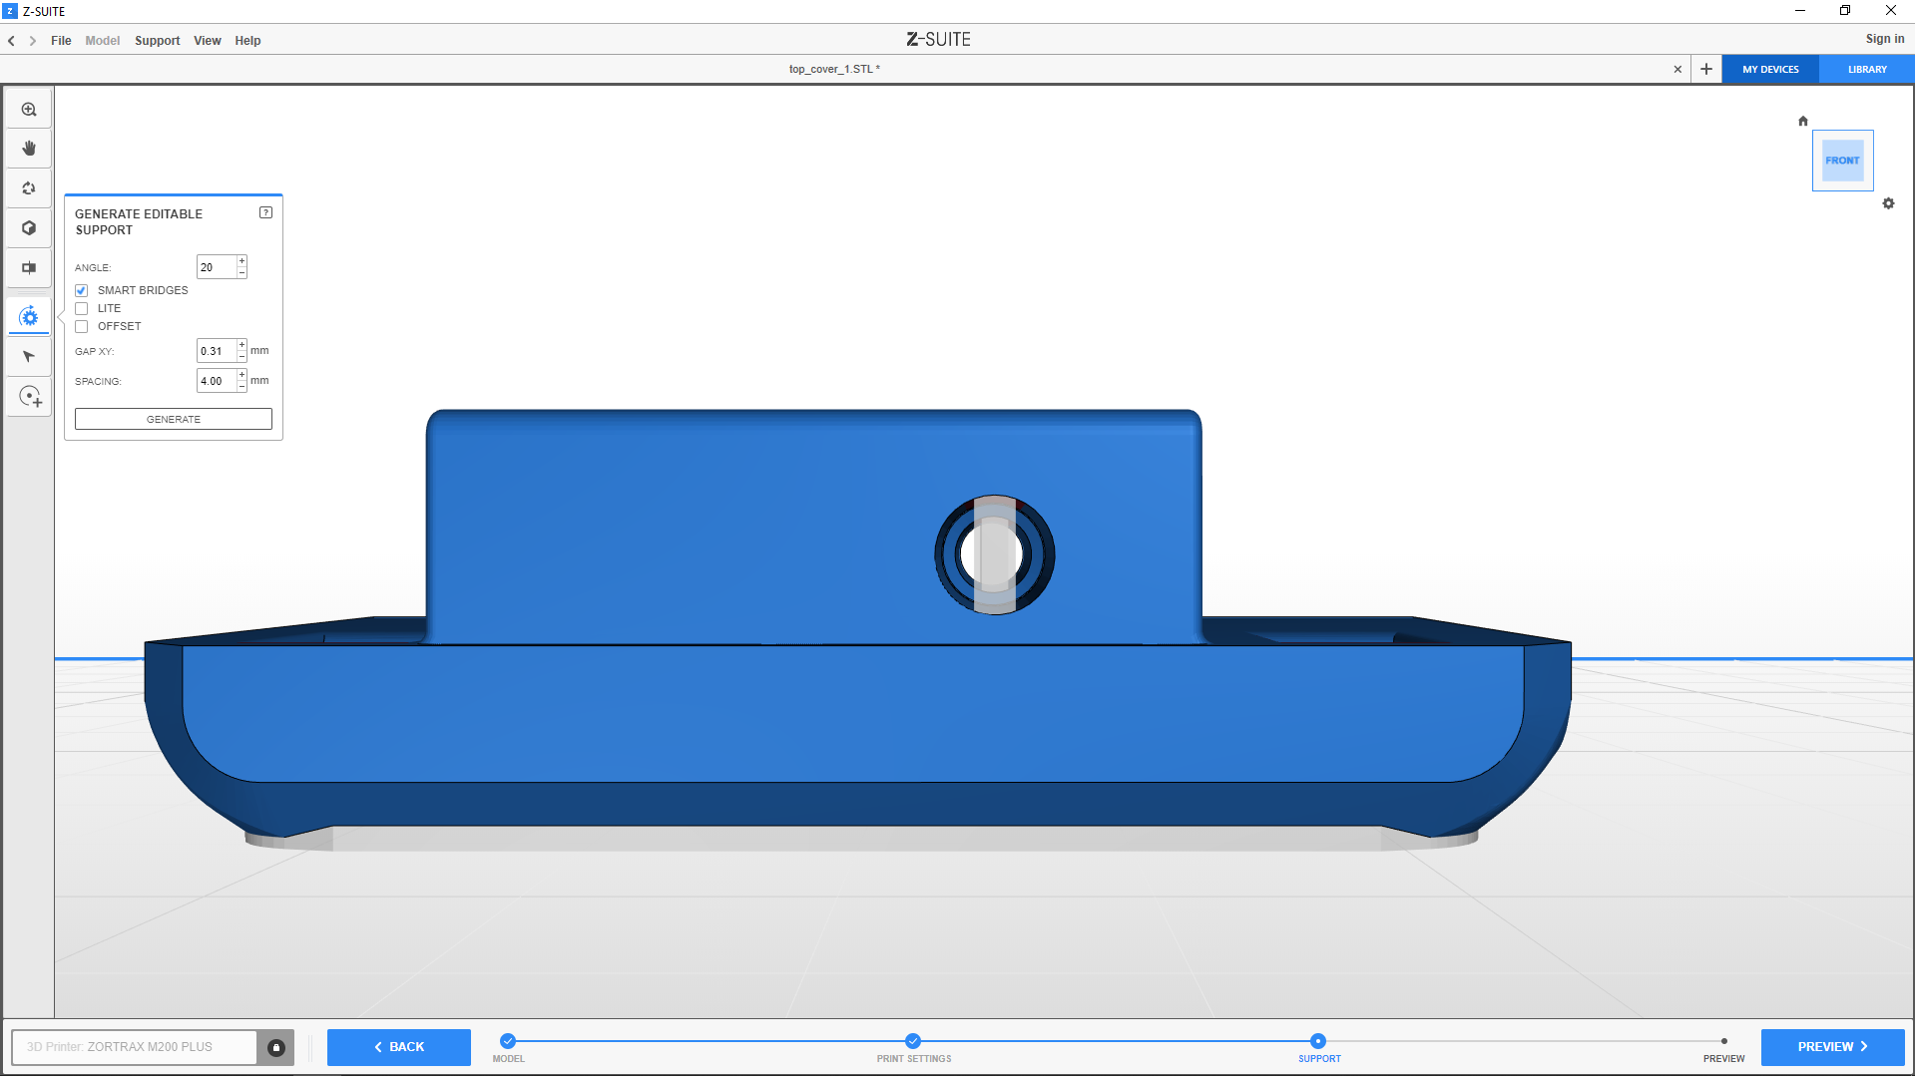
Task: Activate the pan hand tool
Action: 29,149
